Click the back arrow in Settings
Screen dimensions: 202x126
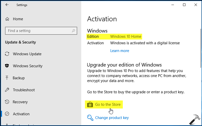click(x=7, y=5)
